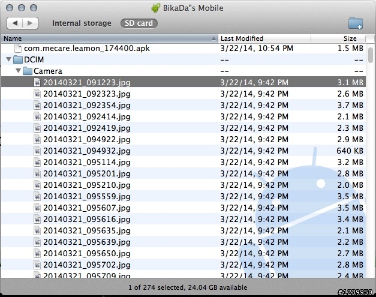The width and height of the screenshot is (376, 297).
Task: Select file 20140321_095616.jpg
Action: [x=184, y=219]
